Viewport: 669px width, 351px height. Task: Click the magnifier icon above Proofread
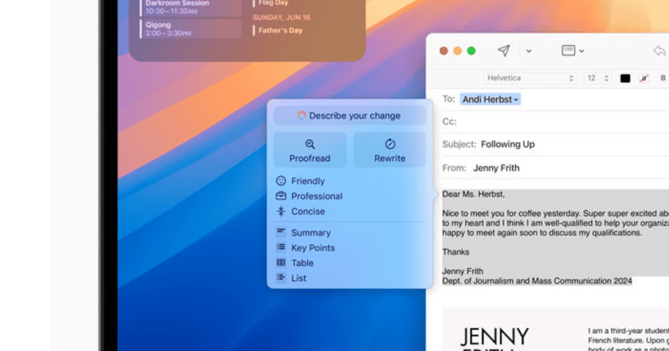pyautogui.click(x=310, y=144)
